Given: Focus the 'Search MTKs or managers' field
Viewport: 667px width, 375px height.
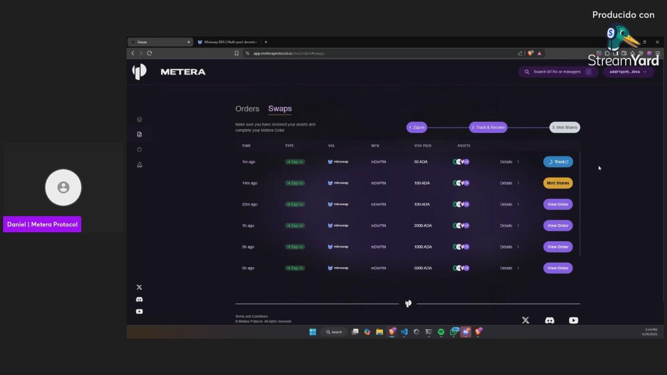Looking at the screenshot, I should [558, 72].
